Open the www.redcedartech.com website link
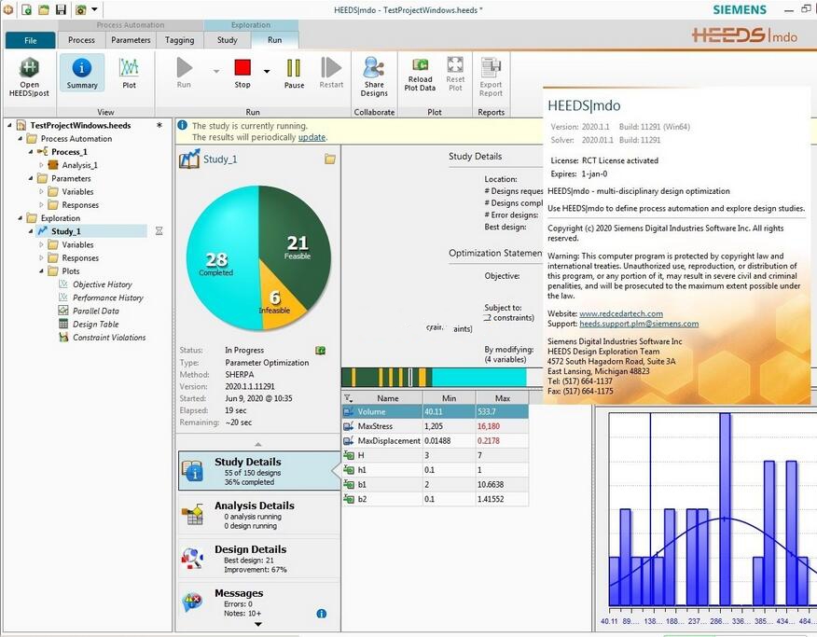Viewport: 817px width, 637px height. point(621,313)
